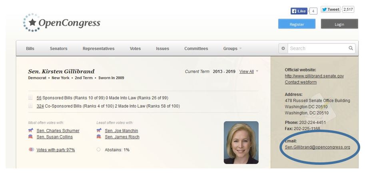
Task: Expand the View All terms dropdown arrow
Action: click(257, 71)
